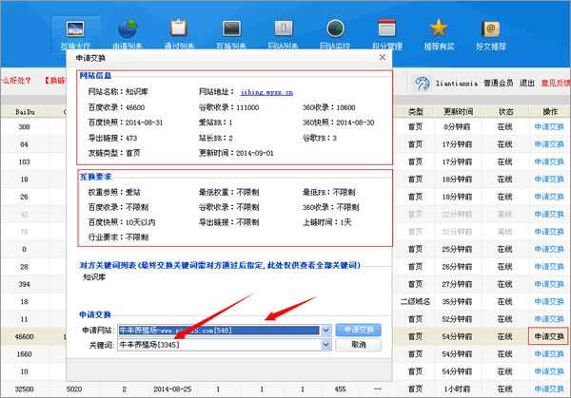Viewport: 571px width, 398px height.
Task: Click the red-boxed 申请交换 in highlighted row
Action: (546, 336)
